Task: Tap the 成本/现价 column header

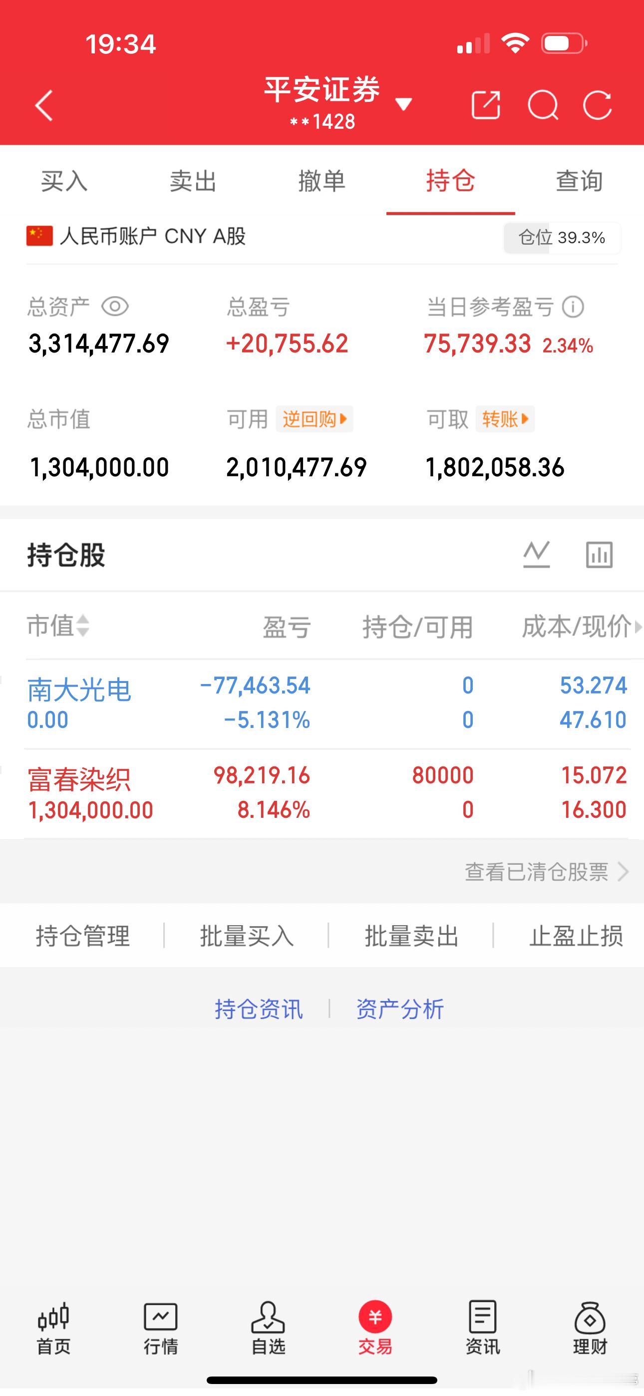Action: click(x=577, y=627)
